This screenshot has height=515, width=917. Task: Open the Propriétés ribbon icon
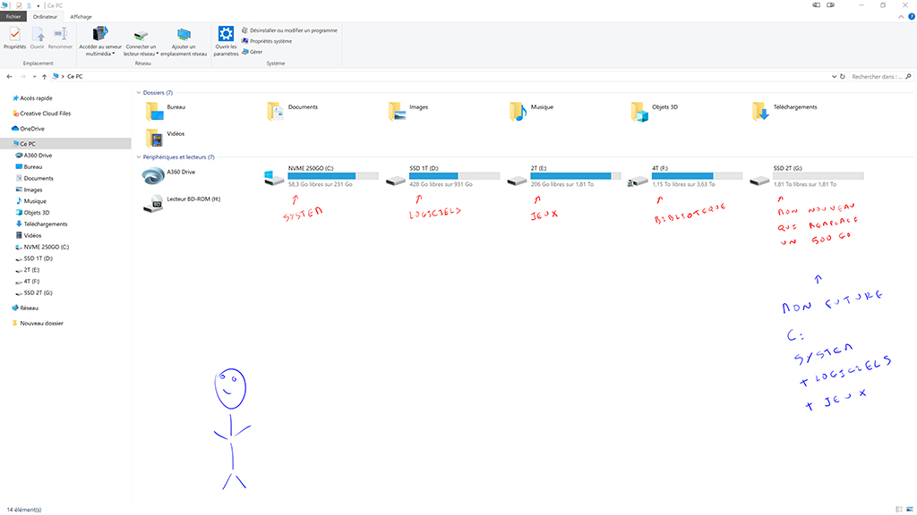pyautogui.click(x=14, y=37)
